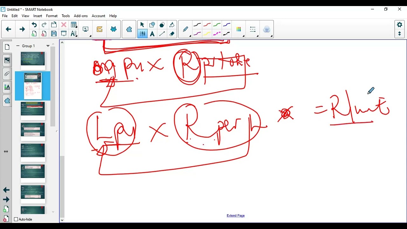Screen dimensions: 407x229
Task: Open a file with folder icon
Action: click(54, 25)
